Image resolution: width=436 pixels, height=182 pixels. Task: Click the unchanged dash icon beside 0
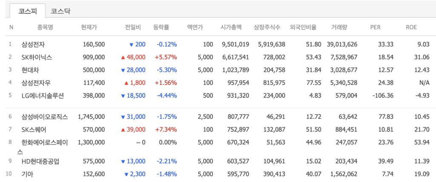pos(138,142)
